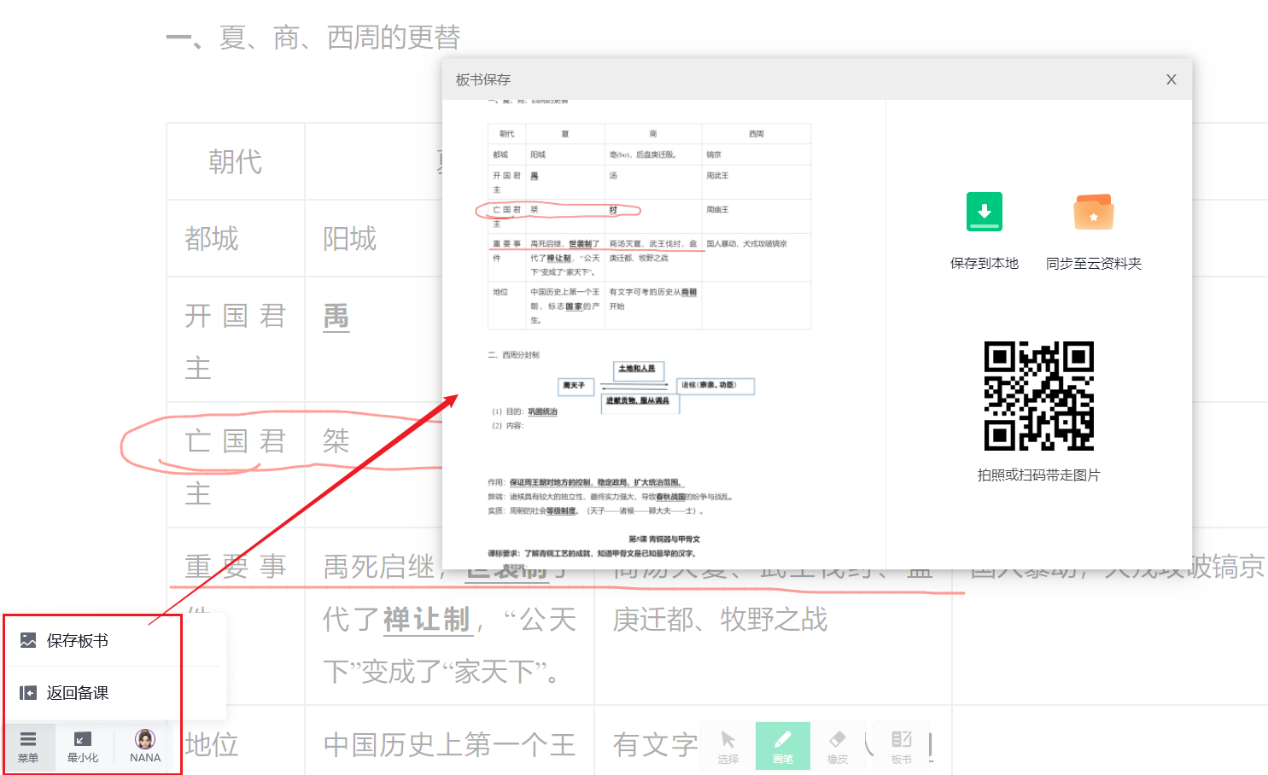
Task: Activate the green 画笔 pen tool
Action: coord(782,746)
